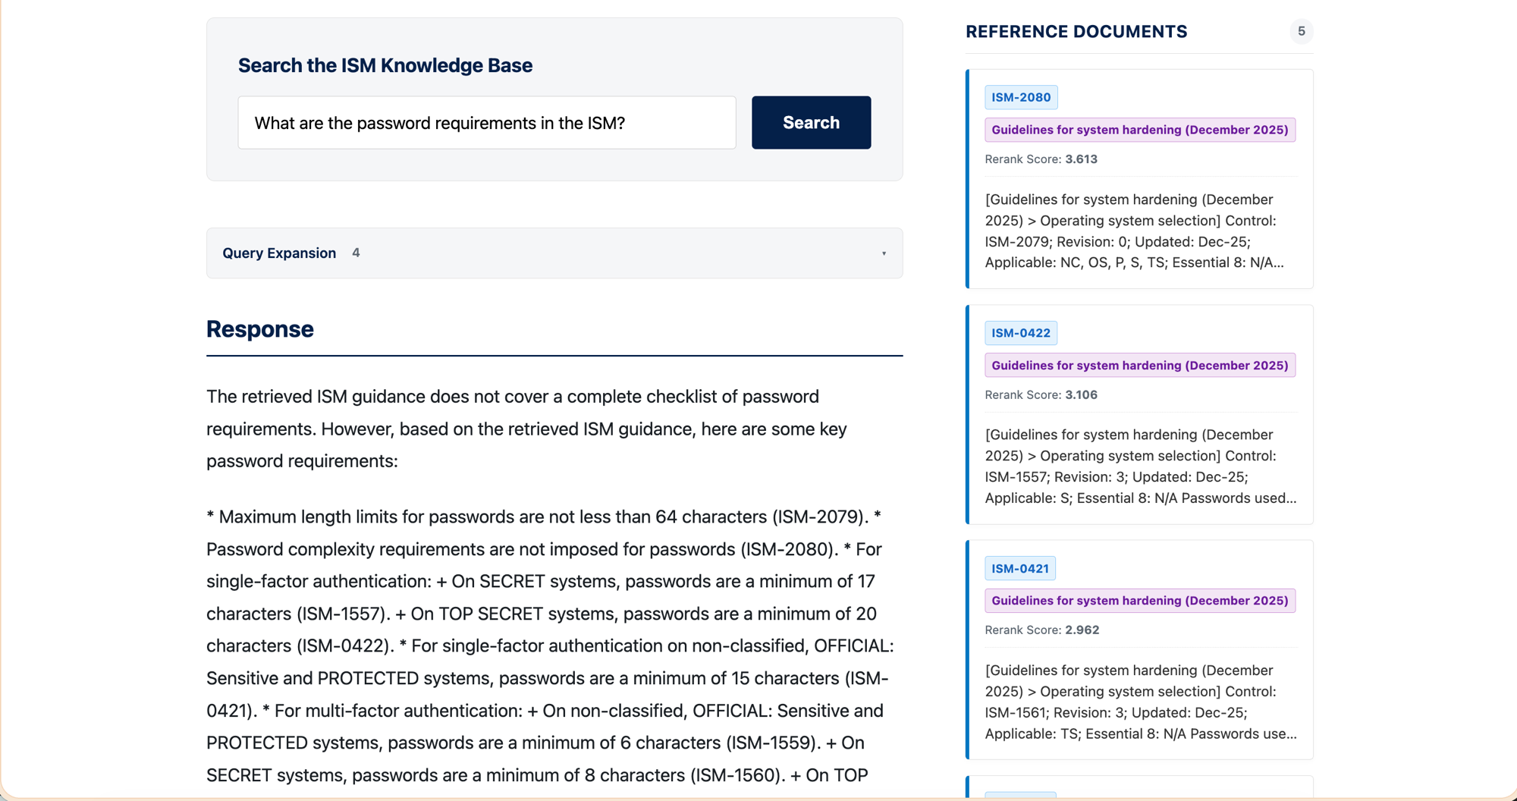1517x801 pixels.
Task: Open the ISM-0421 reference tag
Action: point(1020,568)
